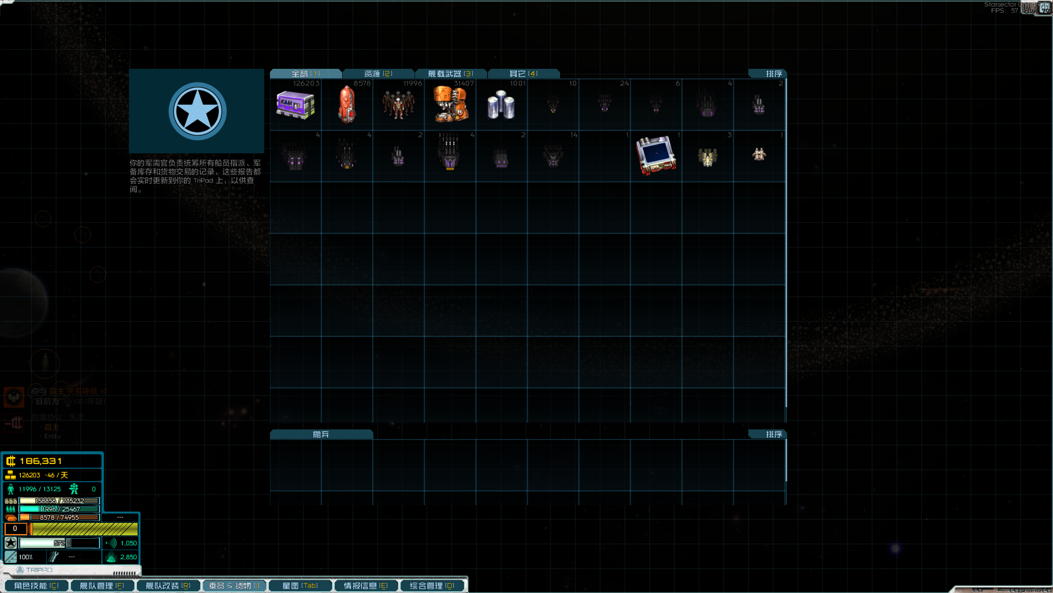
Task: Open 综合管理 [D] command screen
Action: [x=432, y=586]
